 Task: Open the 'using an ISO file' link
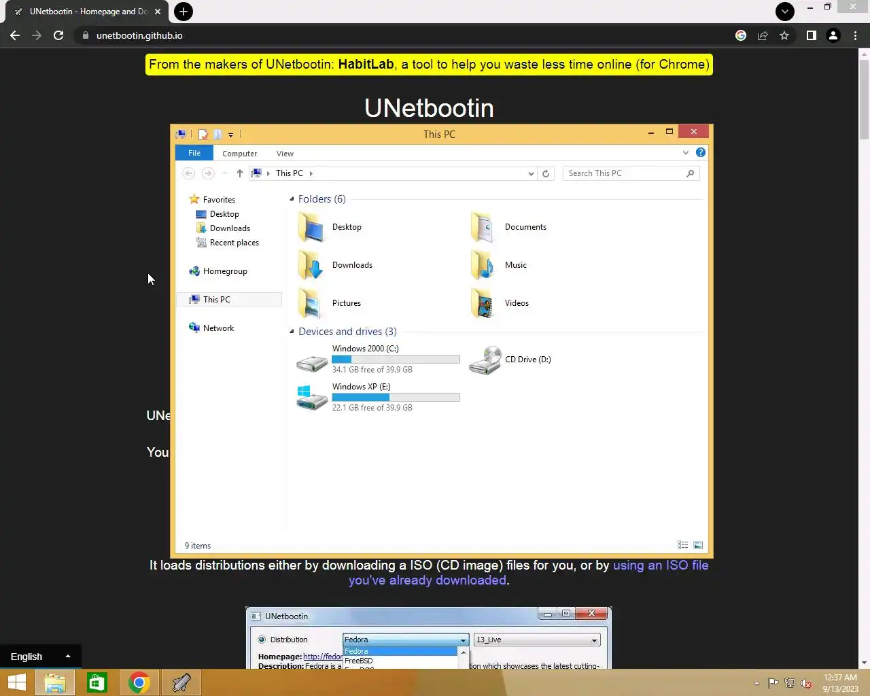(661, 565)
